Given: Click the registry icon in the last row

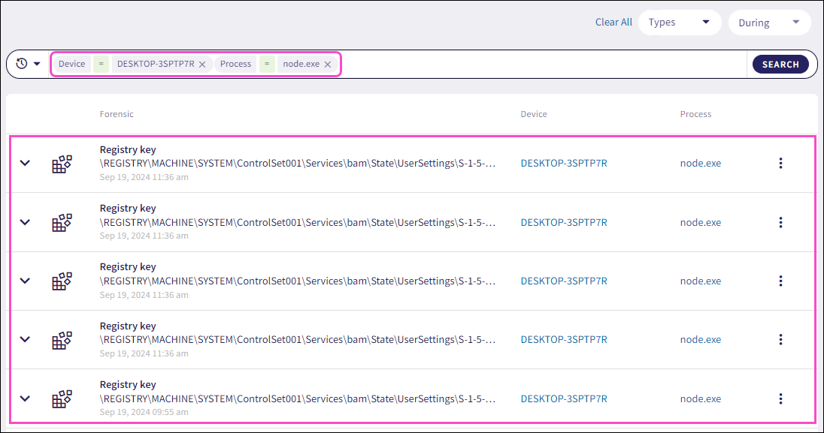Looking at the screenshot, I should pyautogui.click(x=61, y=398).
